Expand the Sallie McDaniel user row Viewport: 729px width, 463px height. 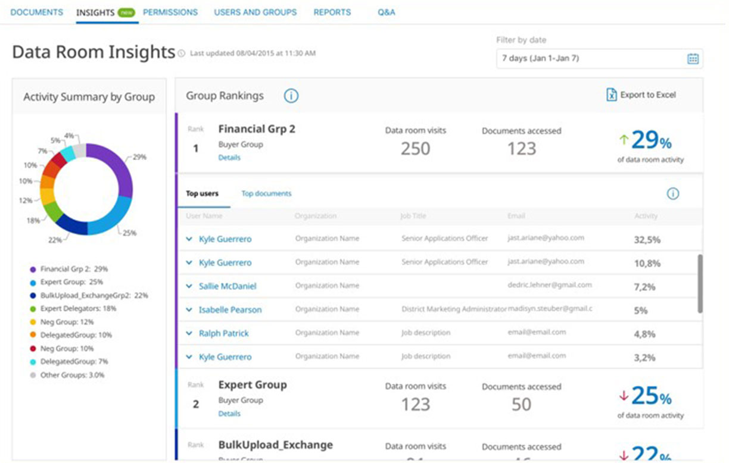coord(189,286)
